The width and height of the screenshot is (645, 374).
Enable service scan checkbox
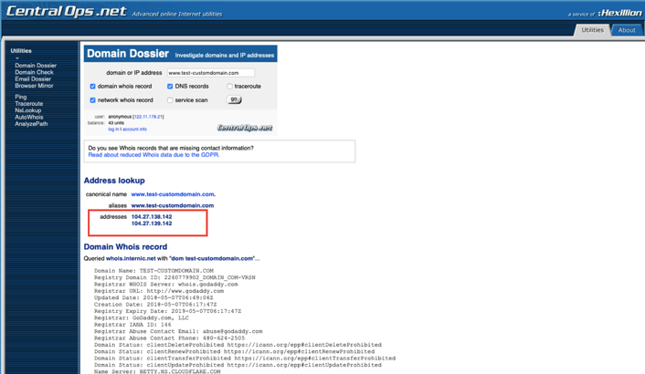click(x=170, y=100)
